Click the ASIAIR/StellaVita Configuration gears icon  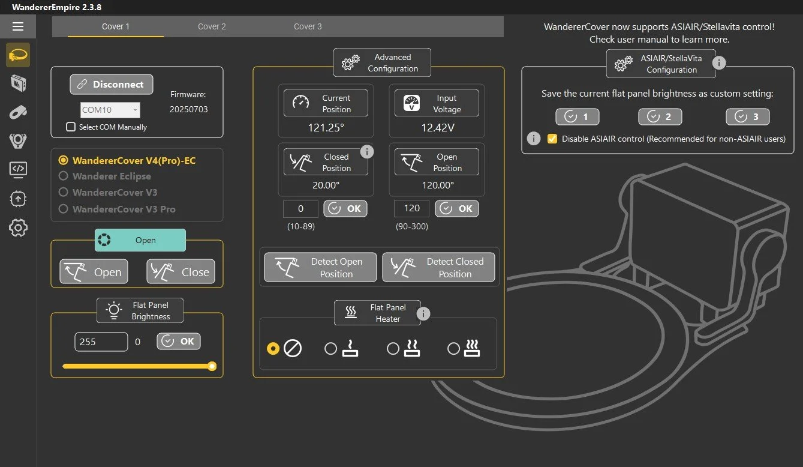pyautogui.click(x=624, y=64)
